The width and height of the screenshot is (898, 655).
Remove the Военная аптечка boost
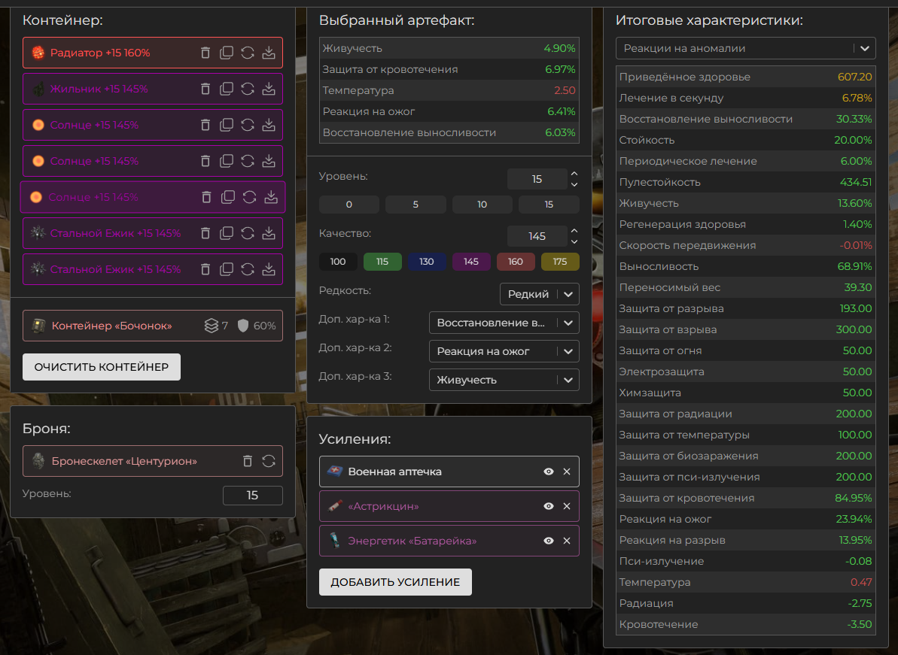click(x=567, y=472)
